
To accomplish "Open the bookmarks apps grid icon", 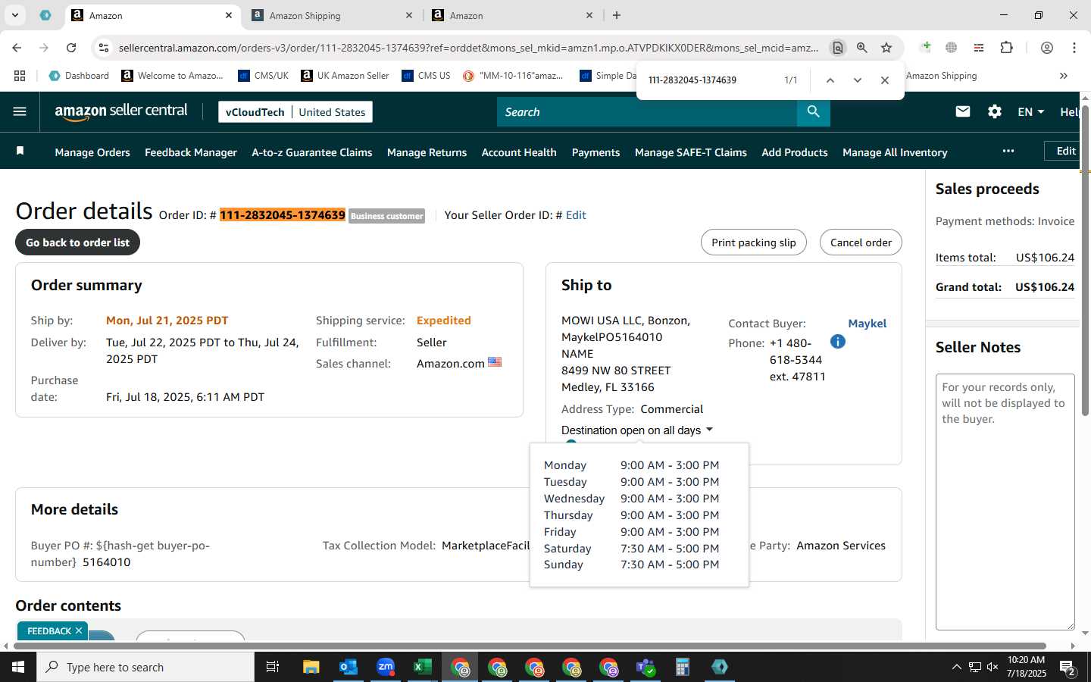I will click(20, 76).
